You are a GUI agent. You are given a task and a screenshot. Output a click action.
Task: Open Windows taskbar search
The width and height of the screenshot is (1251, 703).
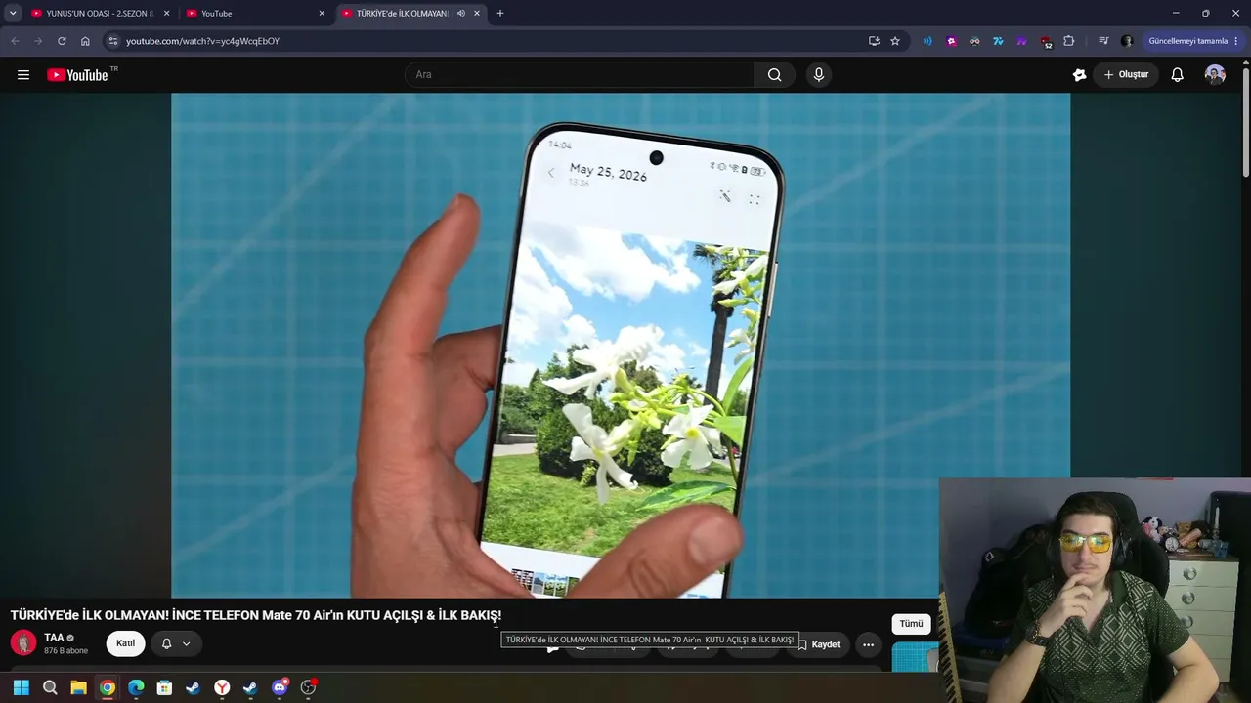50,687
